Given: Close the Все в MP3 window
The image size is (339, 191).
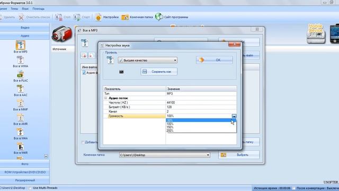Looking at the screenshot, I should point(257,29).
